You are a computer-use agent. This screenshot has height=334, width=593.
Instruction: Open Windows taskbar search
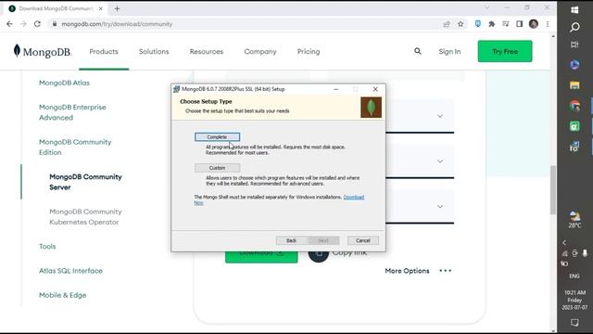point(574,27)
